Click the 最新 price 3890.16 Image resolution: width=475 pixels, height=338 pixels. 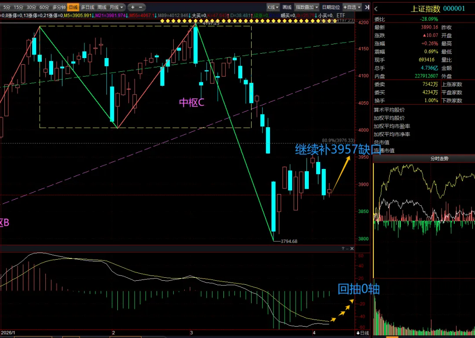click(x=429, y=27)
